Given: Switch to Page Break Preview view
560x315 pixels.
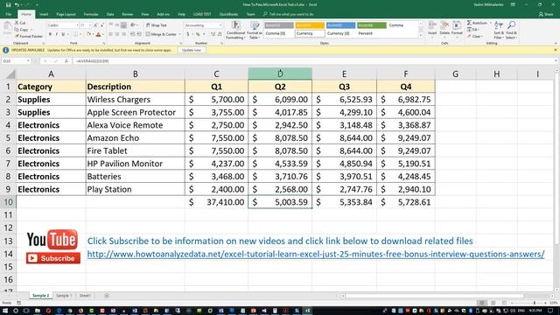Looking at the screenshot, I should coord(504,303).
